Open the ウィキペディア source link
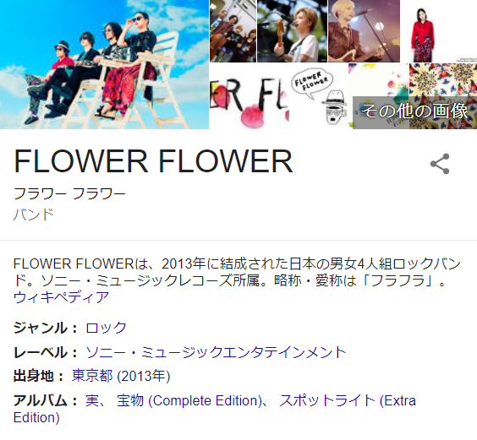Viewport: 477px width, 440px height. pyautogui.click(x=61, y=297)
